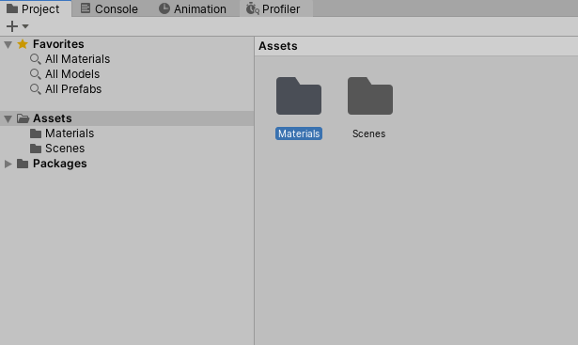Switch to the Project tab

pos(36,8)
